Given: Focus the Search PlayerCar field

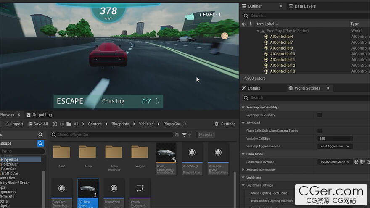Looking at the screenshot, I should [x=112, y=134].
